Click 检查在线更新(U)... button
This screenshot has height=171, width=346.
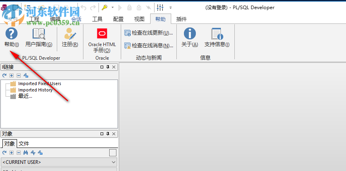[x=149, y=33]
